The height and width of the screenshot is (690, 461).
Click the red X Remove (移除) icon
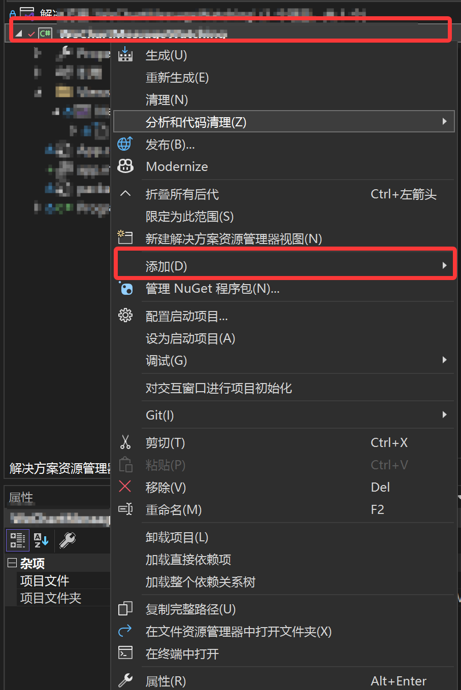coord(125,487)
